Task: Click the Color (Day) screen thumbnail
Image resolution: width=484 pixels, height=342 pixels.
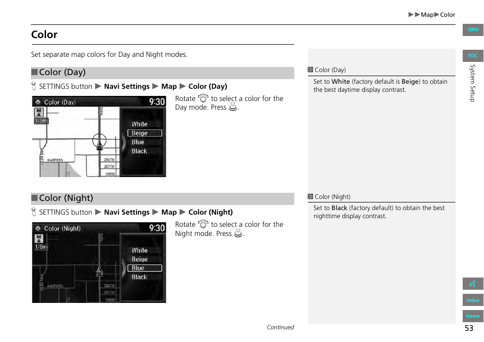Action: (99, 136)
